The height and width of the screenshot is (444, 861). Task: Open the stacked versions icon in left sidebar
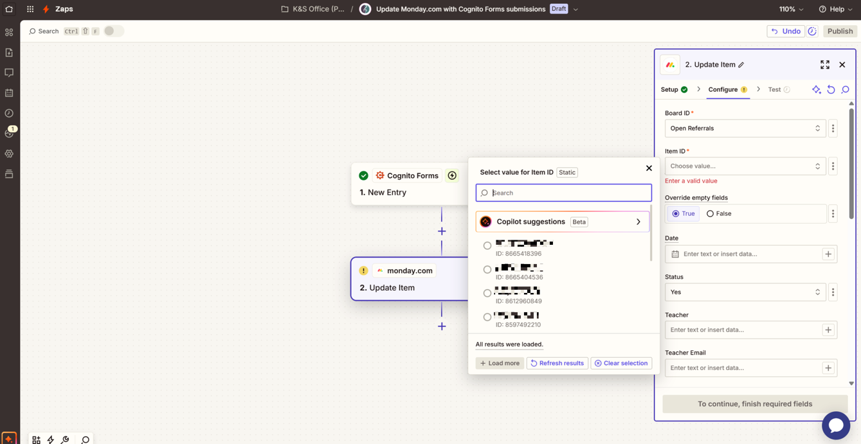click(9, 174)
